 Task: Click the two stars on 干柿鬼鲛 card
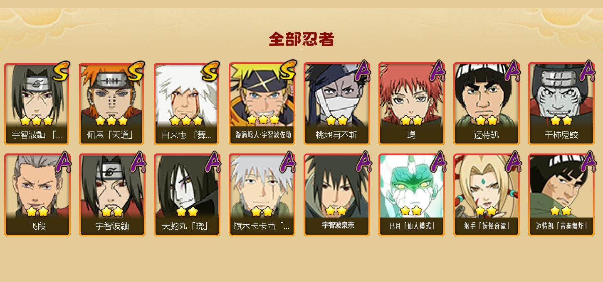[x=561, y=121]
